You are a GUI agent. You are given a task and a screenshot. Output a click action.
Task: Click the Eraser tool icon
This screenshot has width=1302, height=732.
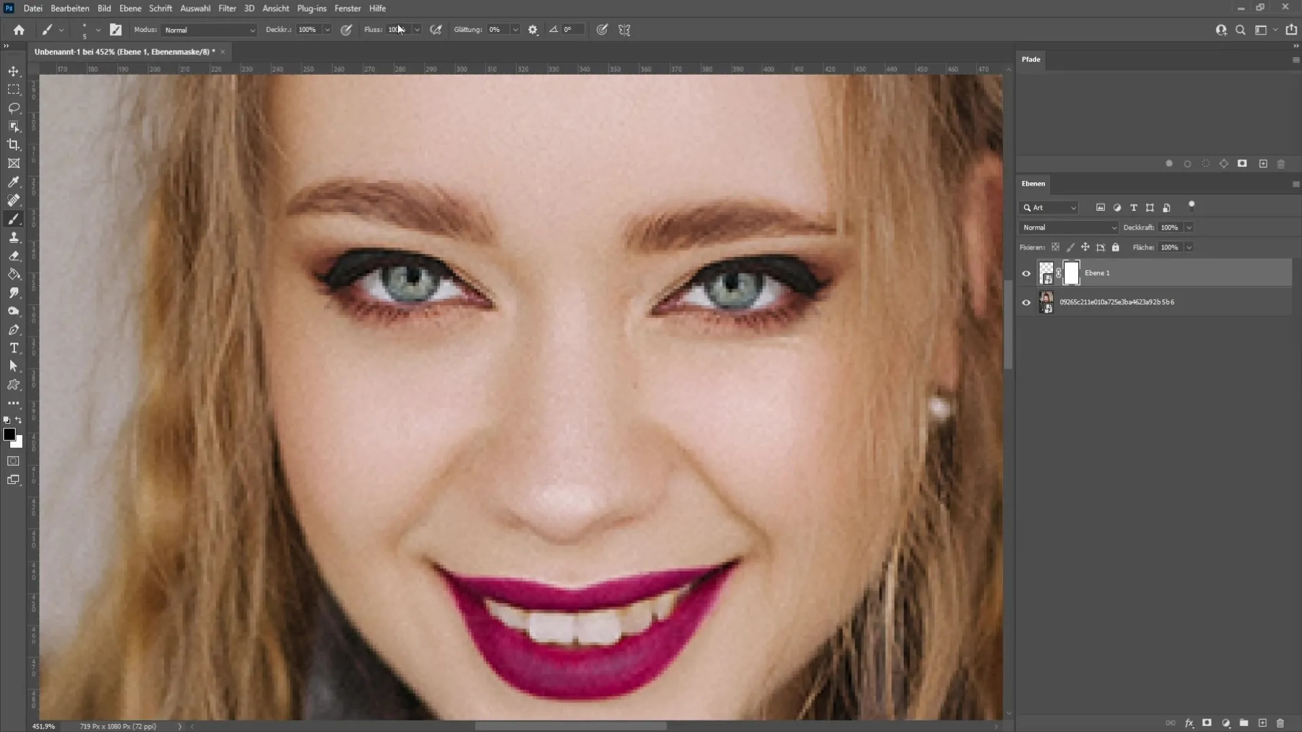14,256
